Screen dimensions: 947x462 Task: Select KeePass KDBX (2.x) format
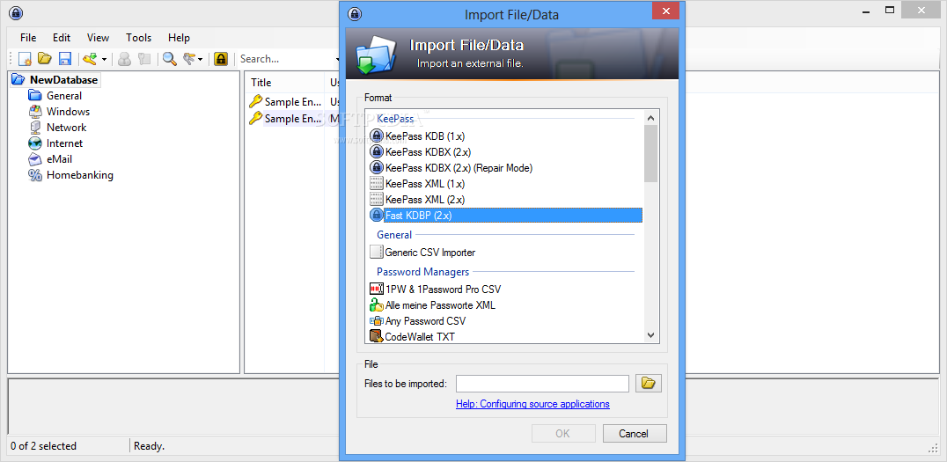click(x=429, y=151)
